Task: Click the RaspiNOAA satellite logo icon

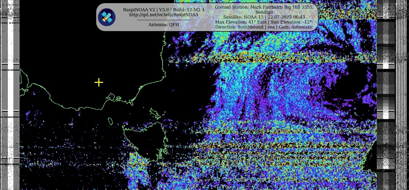Action: pos(107,17)
